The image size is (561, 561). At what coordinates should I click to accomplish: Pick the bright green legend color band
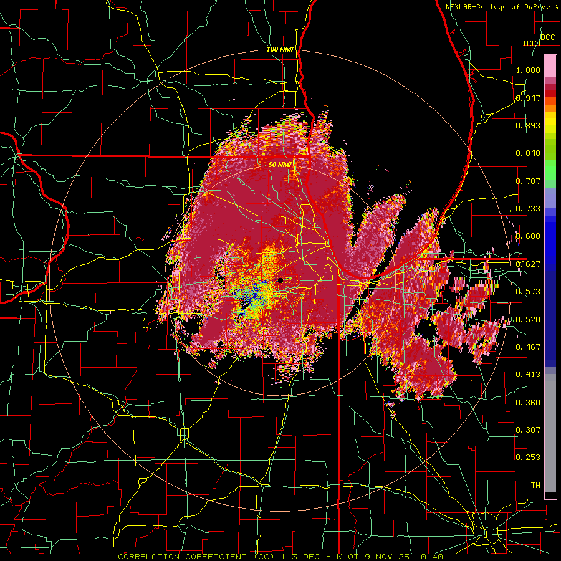tap(550, 170)
